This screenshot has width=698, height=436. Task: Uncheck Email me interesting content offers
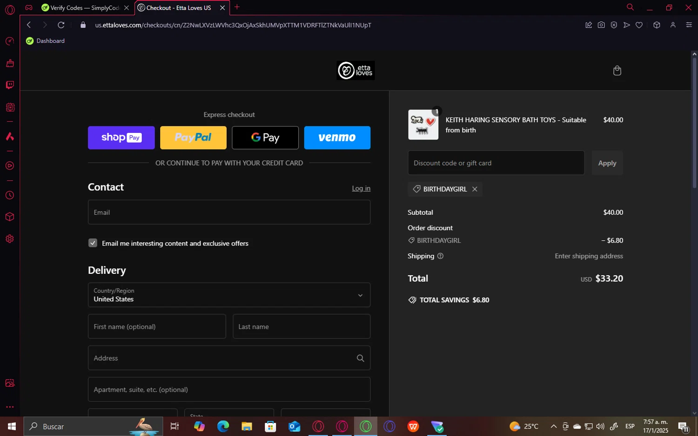coord(93,243)
